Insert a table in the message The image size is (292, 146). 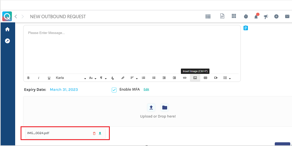click(205, 78)
